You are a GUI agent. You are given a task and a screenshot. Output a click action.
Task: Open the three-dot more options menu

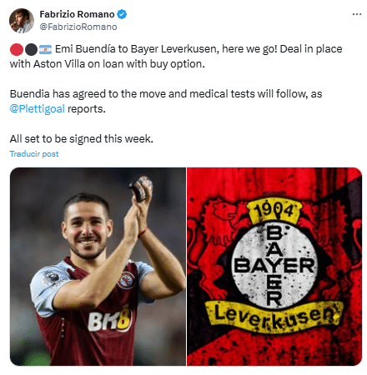(356, 14)
